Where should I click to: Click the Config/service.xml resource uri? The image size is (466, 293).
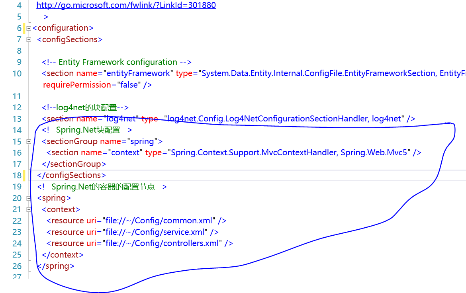coord(155,232)
